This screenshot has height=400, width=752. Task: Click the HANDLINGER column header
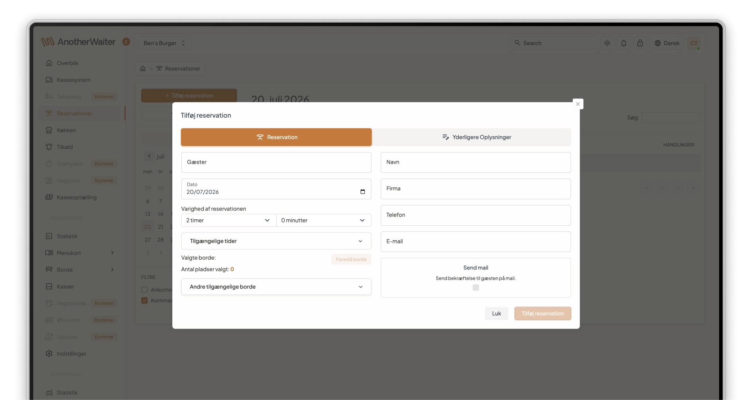[679, 145]
